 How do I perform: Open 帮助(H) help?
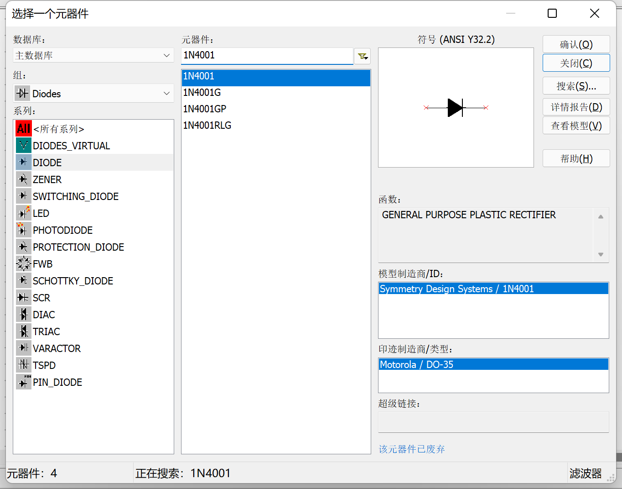pos(576,158)
